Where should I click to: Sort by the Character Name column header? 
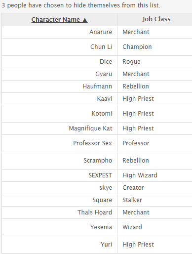59,19
